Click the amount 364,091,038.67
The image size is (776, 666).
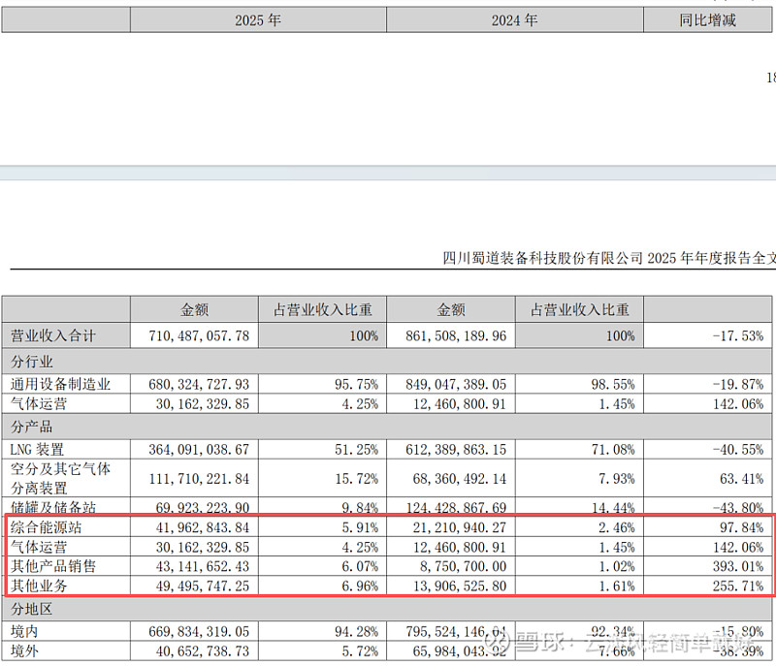(x=199, y=450)
